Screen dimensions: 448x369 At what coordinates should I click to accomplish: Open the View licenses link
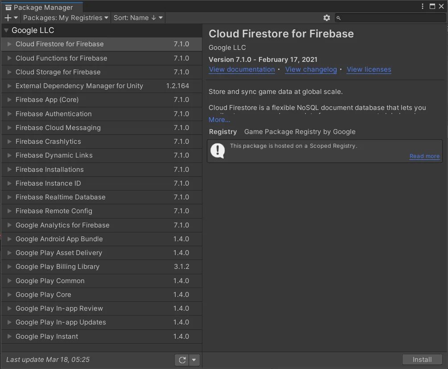tap(369, 69)
